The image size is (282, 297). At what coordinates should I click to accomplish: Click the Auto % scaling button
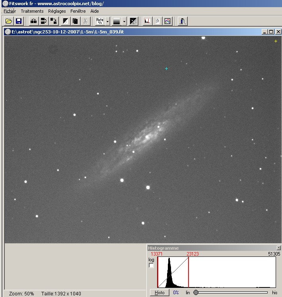pos(100,21)
